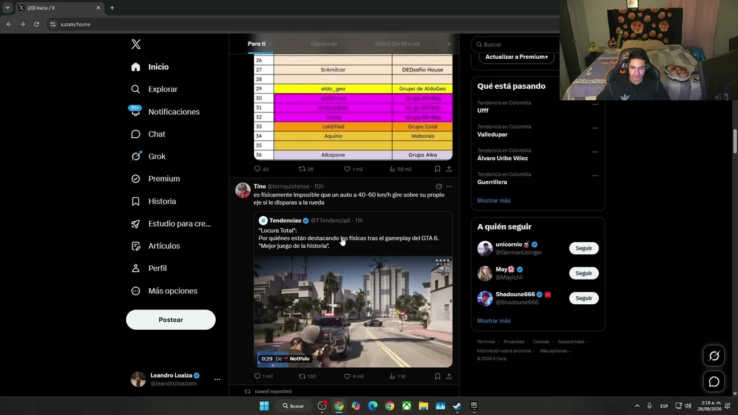Open the floating Grok button
Image resolution: width=738 pixels, height=415 pixels.
[714, 356]
